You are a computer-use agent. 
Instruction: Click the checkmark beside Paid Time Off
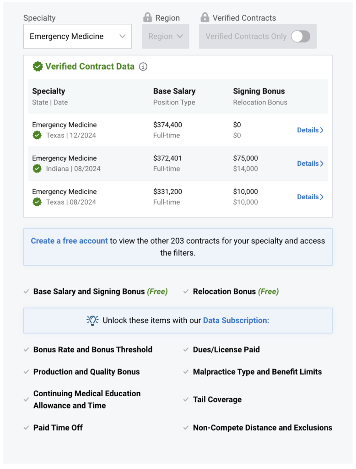(x=26, y=428)
